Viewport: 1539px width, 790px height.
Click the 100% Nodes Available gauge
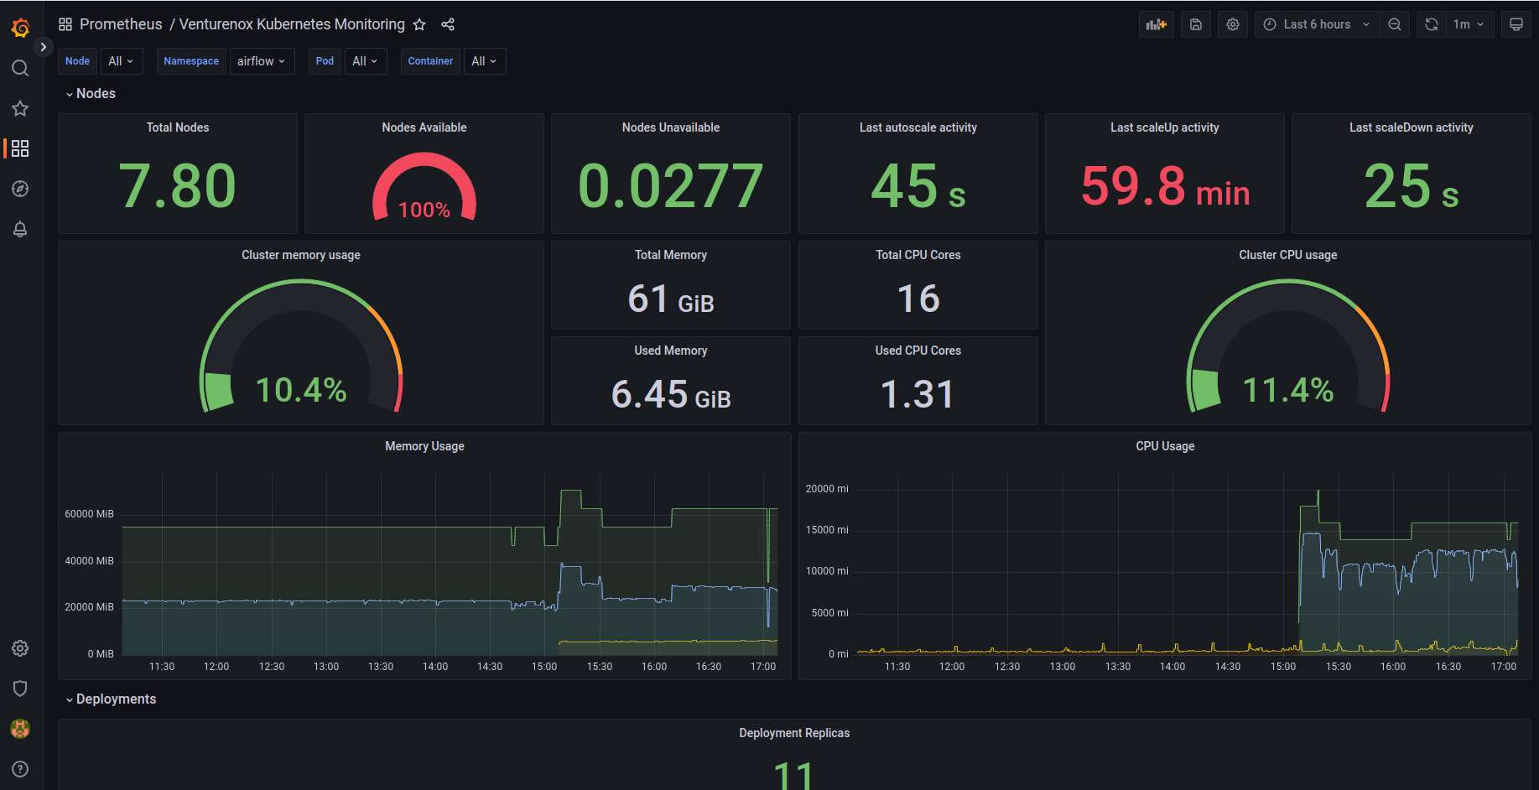pyautogui.click(x=424, y=187)
